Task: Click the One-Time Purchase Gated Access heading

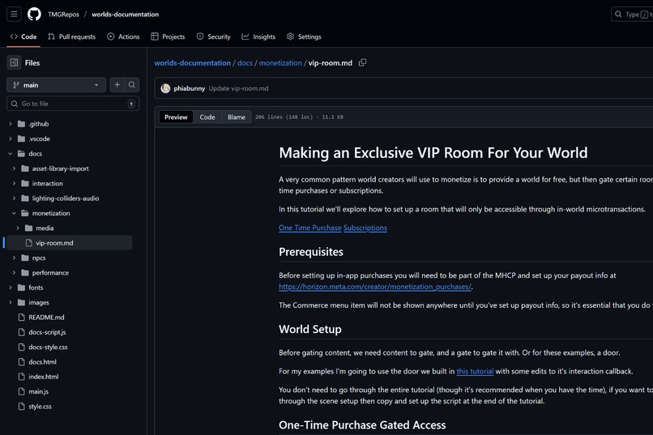Action: 362,425
